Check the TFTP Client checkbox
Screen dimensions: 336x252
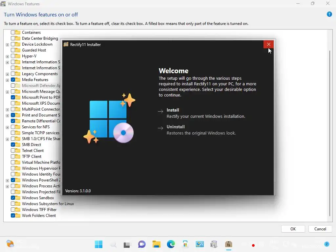coord(13,157)
